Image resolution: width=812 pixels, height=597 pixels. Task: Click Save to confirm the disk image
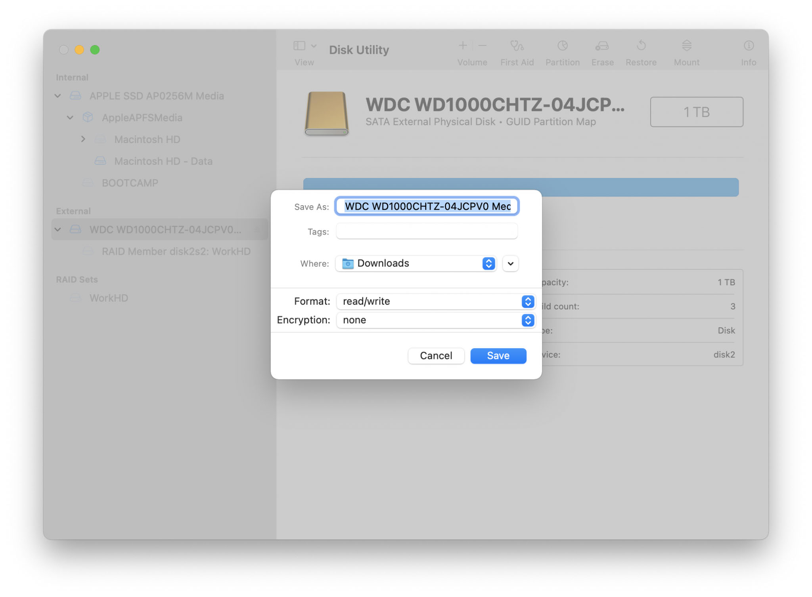(498, 355)
